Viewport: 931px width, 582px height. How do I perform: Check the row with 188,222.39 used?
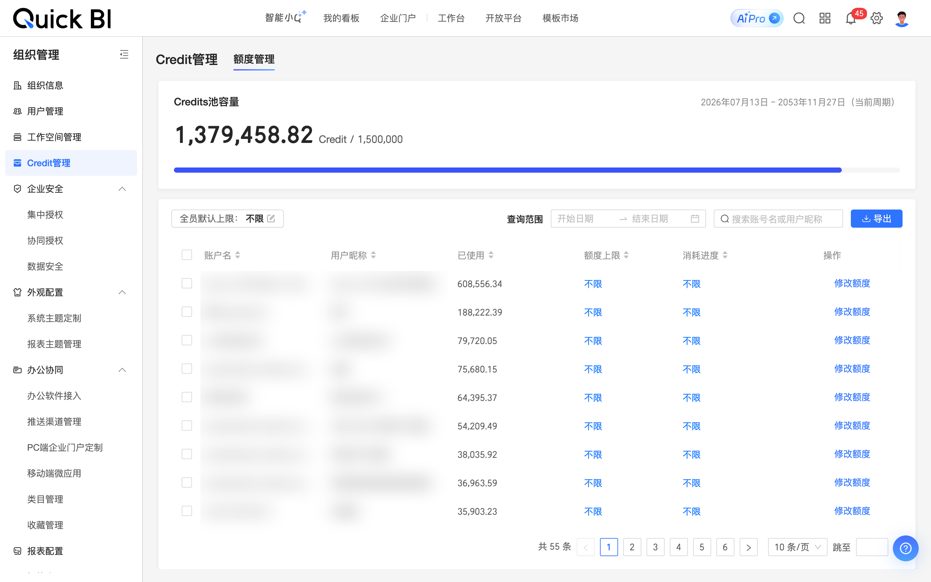[x=187, y=312]
